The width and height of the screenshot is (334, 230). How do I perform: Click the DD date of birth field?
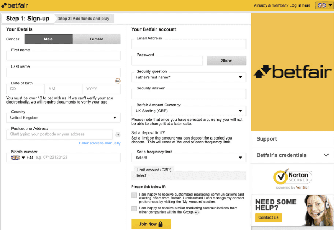point(25,89)
